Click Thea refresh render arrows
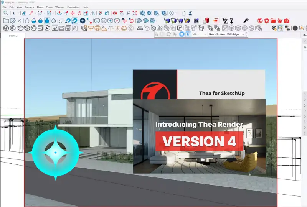The width and height of the screenshot is (307, 207). click(x=168, y=34)
